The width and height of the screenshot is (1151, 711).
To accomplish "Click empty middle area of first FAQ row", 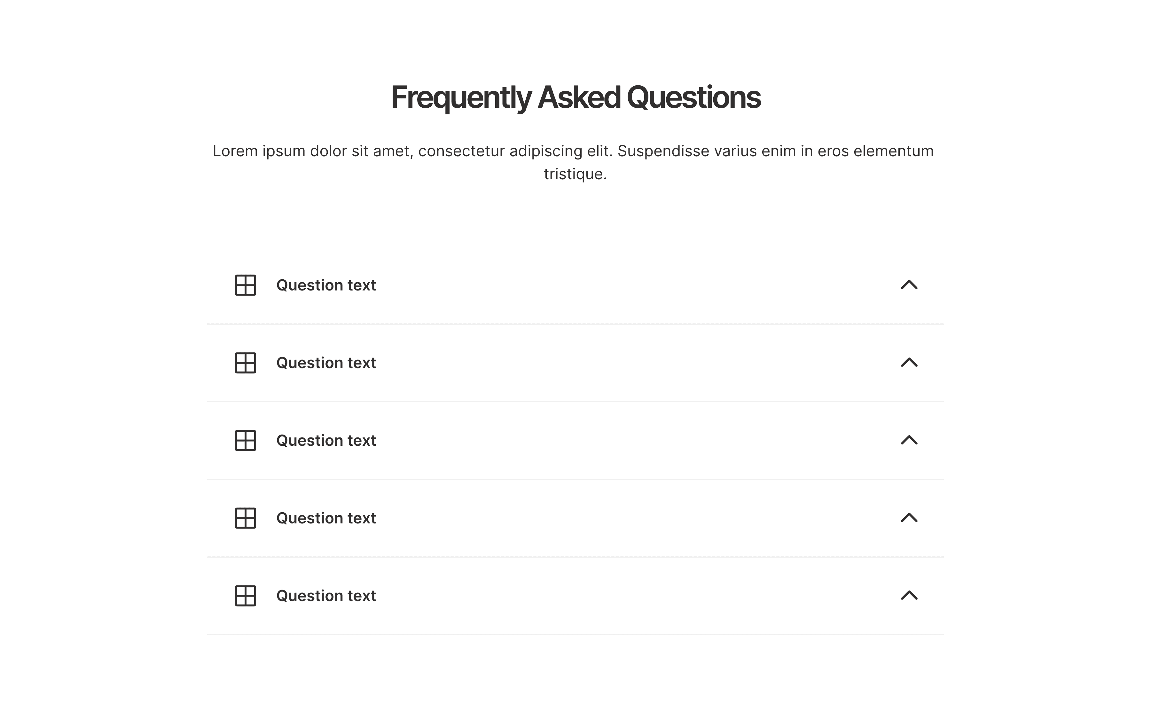I will point(635,285).
